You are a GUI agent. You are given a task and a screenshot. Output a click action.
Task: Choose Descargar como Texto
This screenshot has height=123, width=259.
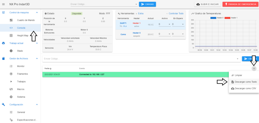click(244, 82)
